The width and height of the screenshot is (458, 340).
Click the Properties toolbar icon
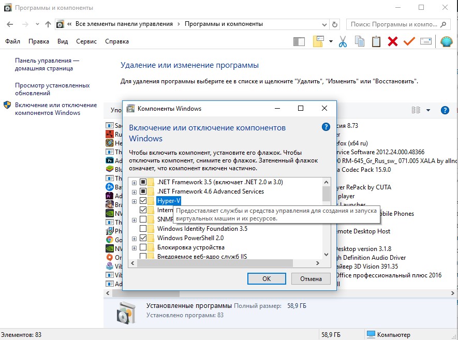click(x=425, y=41)
